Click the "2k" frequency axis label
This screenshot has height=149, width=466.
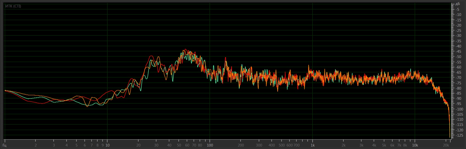(343, 145)
